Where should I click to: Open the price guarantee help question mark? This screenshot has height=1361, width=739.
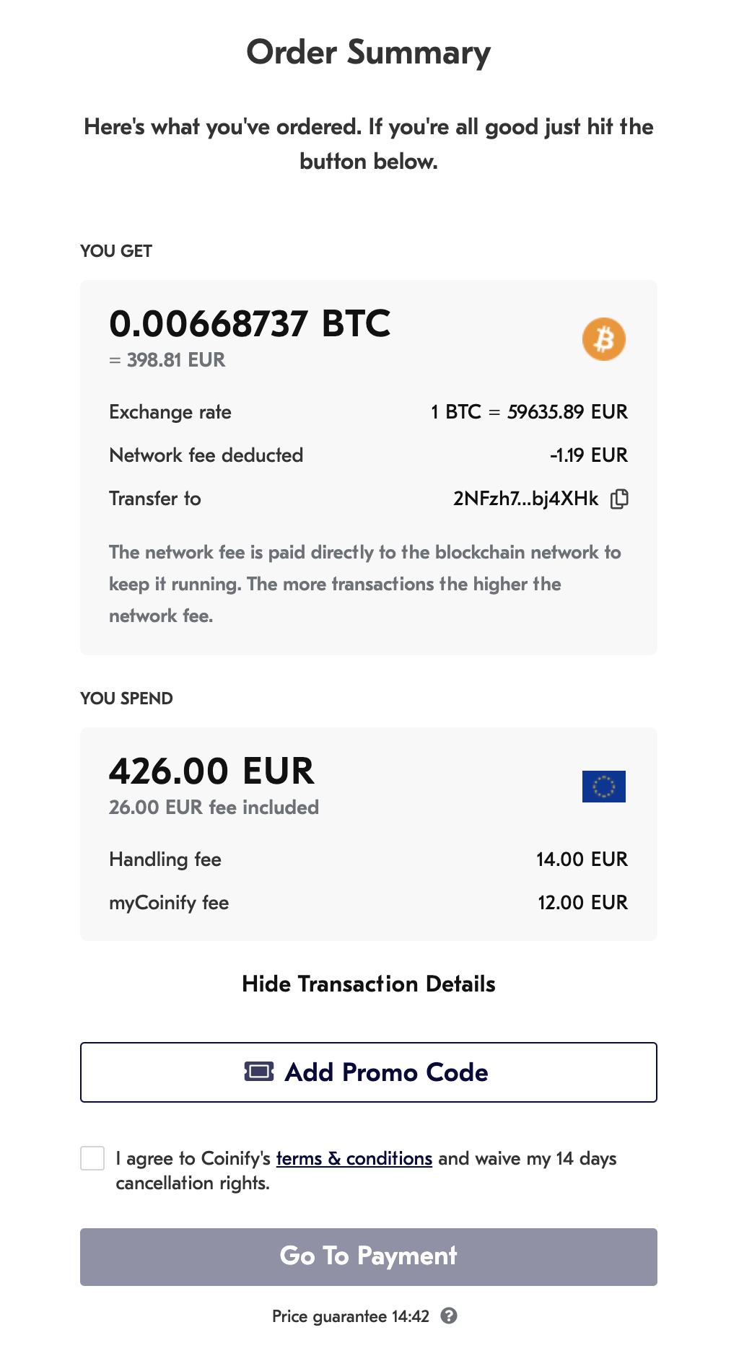coord(449,1316)
